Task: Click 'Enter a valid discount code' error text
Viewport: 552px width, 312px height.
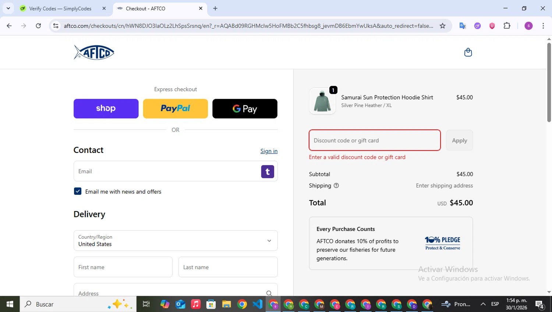Action: pos(357,157)
